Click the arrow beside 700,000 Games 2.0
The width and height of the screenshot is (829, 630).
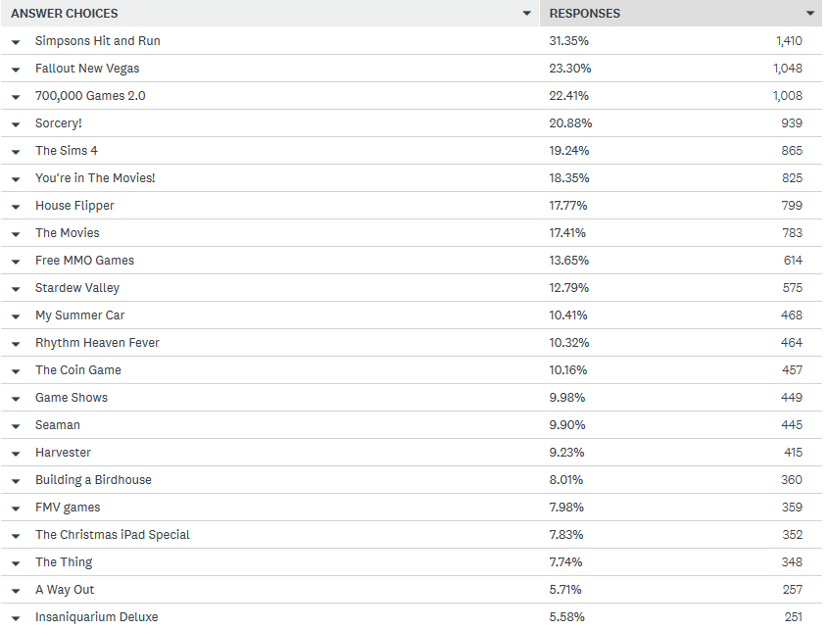pyautogui.click(x=16, y=97)
